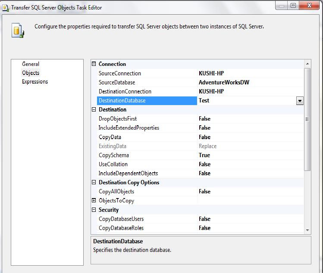
Task: Click the database task icon in header
Action: click(18, 30)
